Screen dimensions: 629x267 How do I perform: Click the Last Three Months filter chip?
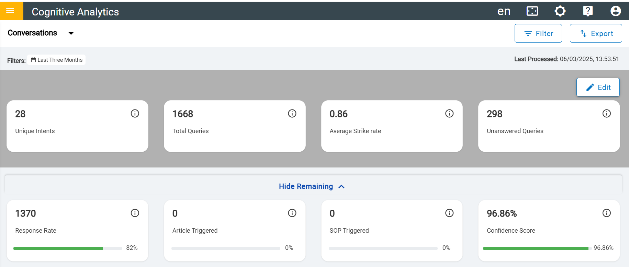coord(57,60)
